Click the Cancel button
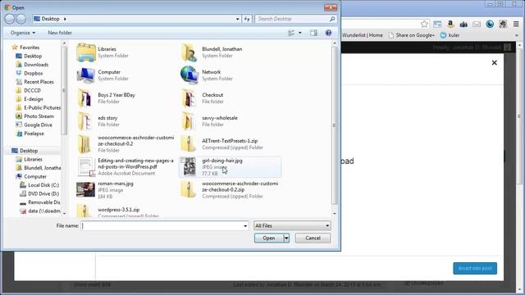Screen dimensions: 525x295 click(x=313, y=238)
